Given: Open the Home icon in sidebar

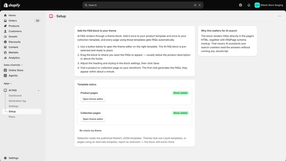Looking at the screenshot, I should pos(5,15).
